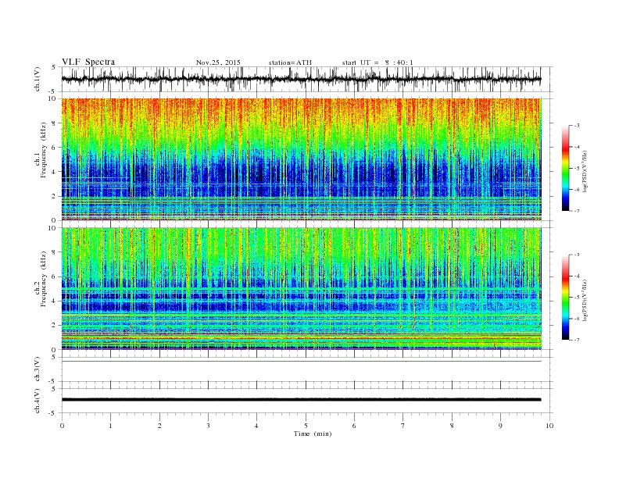Click the "2" tick on the time axis
This screenshot has height=478, width=619.
159,426
